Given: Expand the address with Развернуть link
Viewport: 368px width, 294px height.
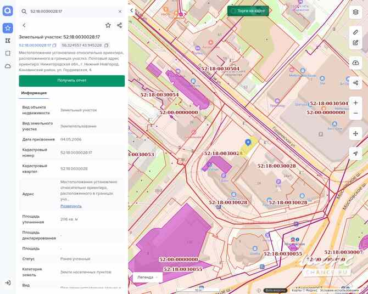Looking at the screenshot, I should pyautogui.click(x=71, y=206).
